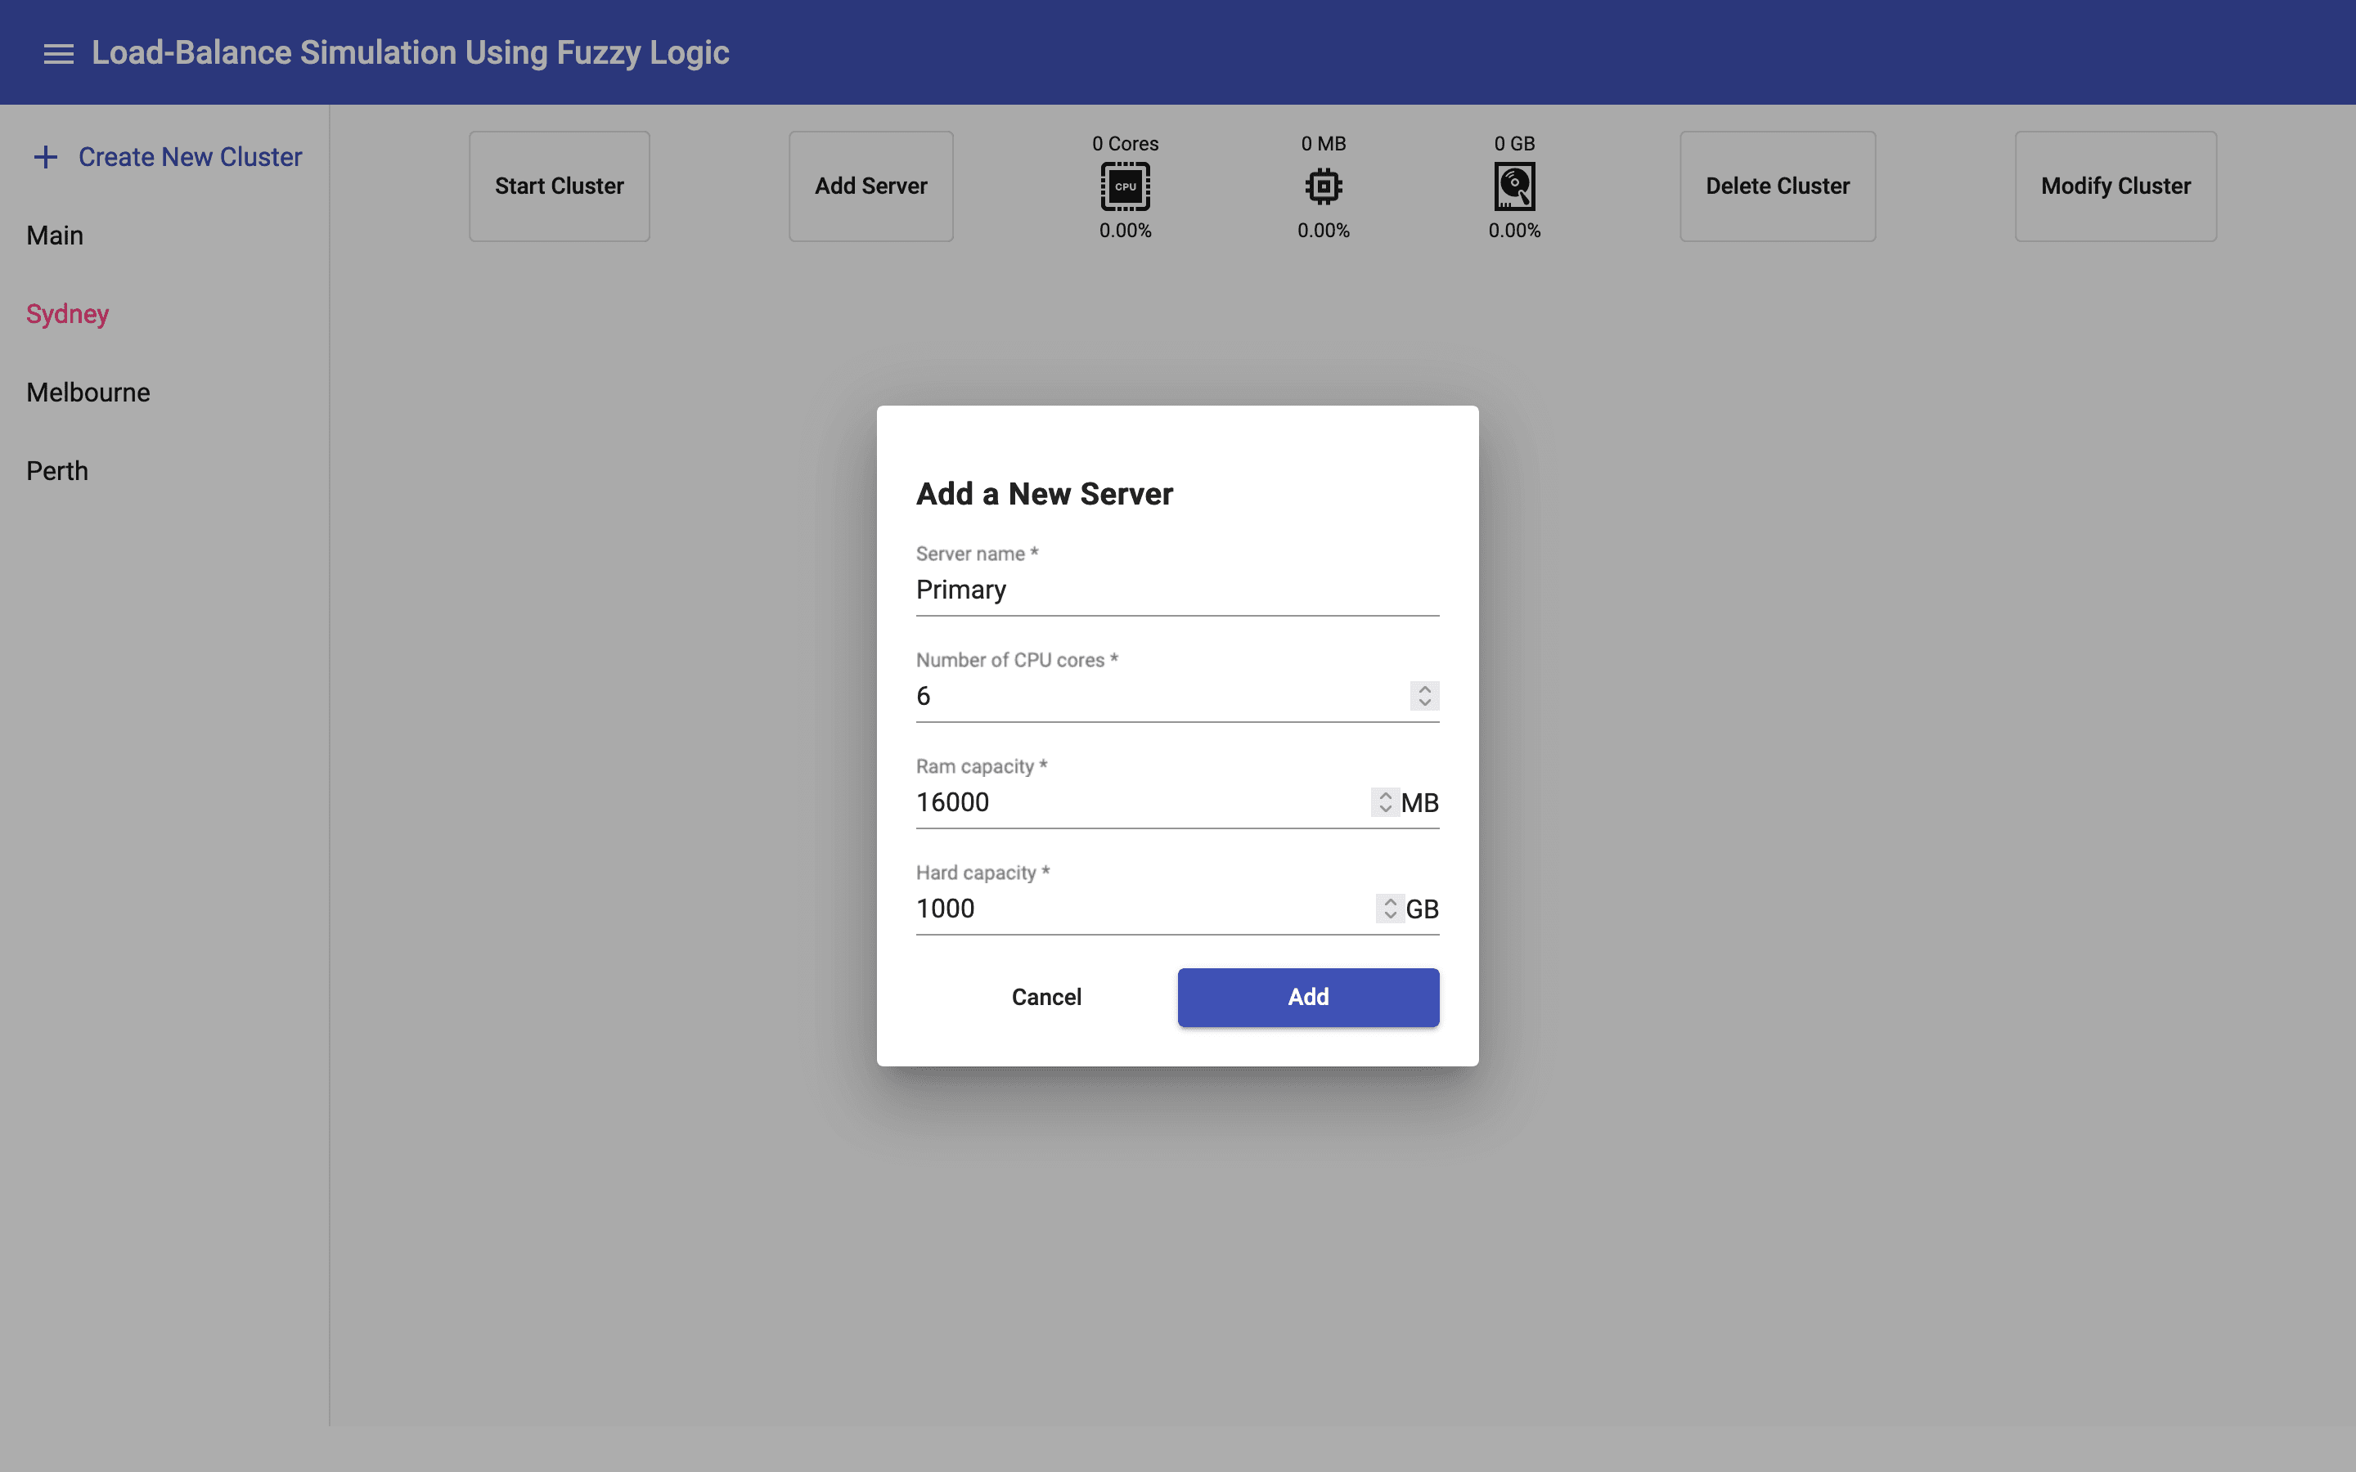Click the CPU cores chip icon
Viewport: 2356px width, 1472px height.
point(1125,186)
